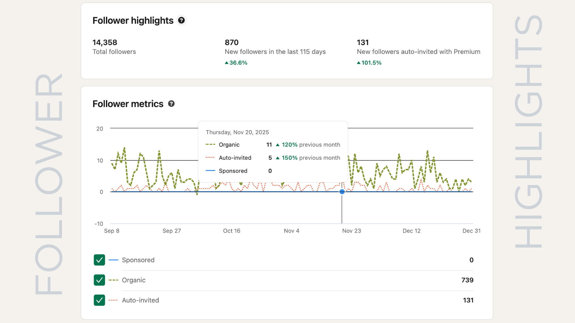Click the Organic legend label
Image resolution: width=575 pixels, height=323 pixels.
pos(134,280)
